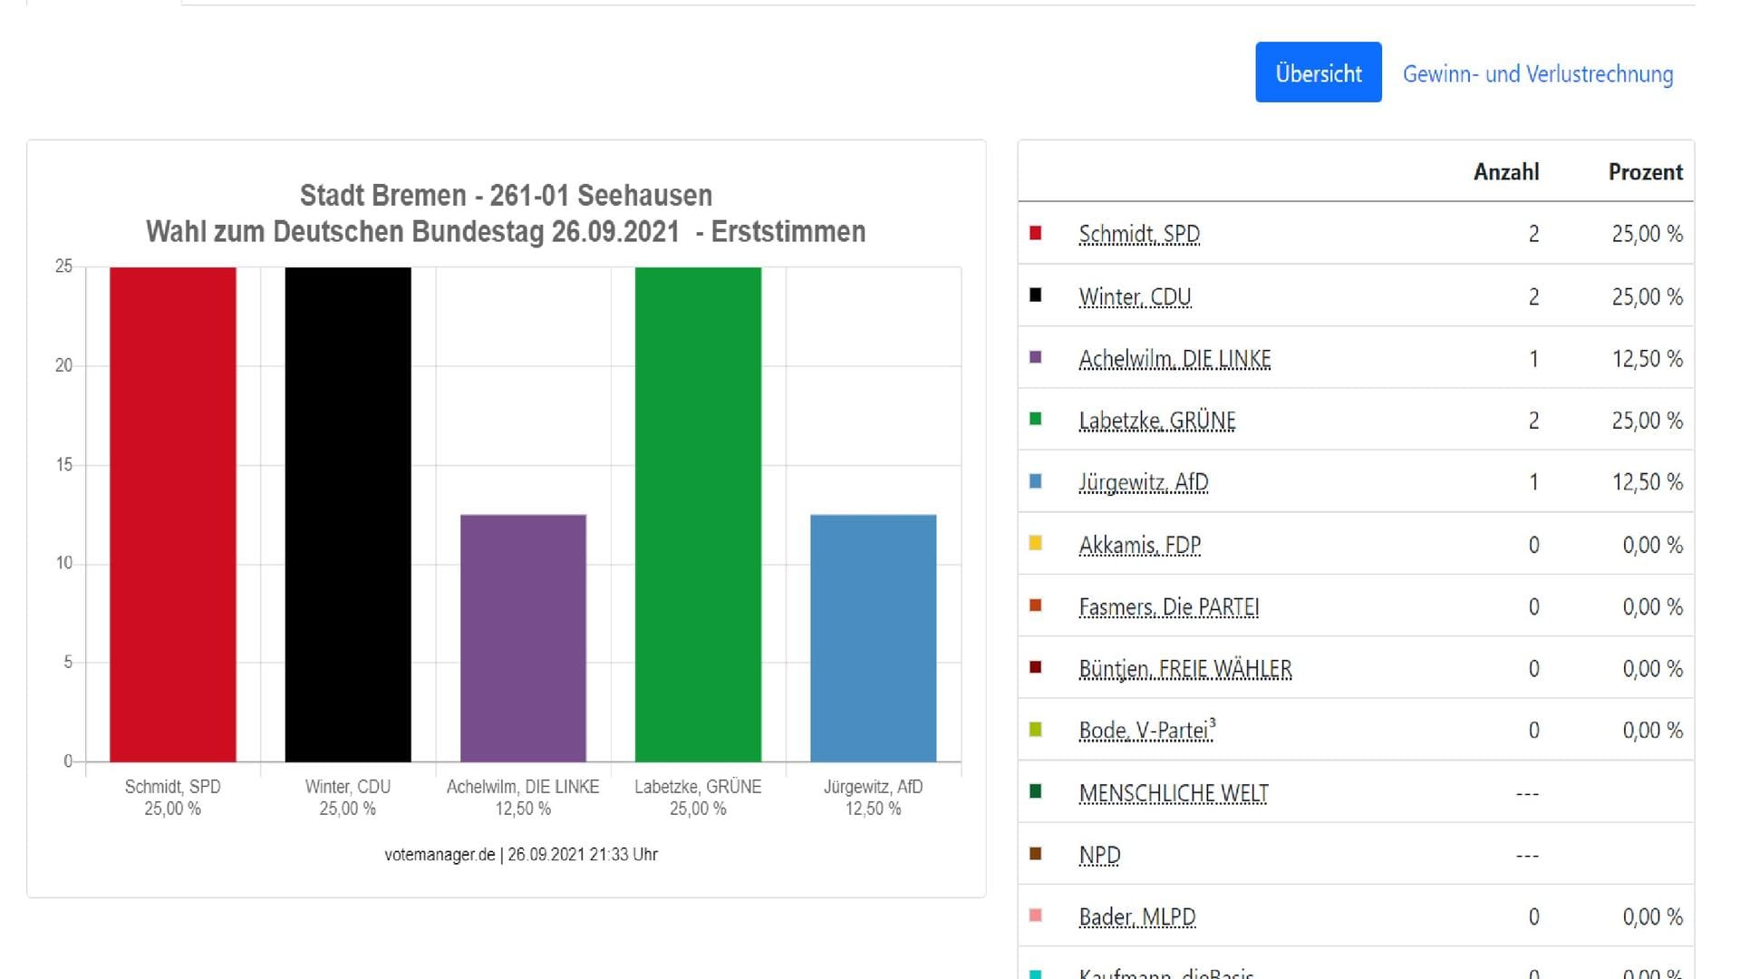This screenshot has height=979, width=1740.
Task: Open candidate link Akkamis, FDP
Action: click(1139, 545)
